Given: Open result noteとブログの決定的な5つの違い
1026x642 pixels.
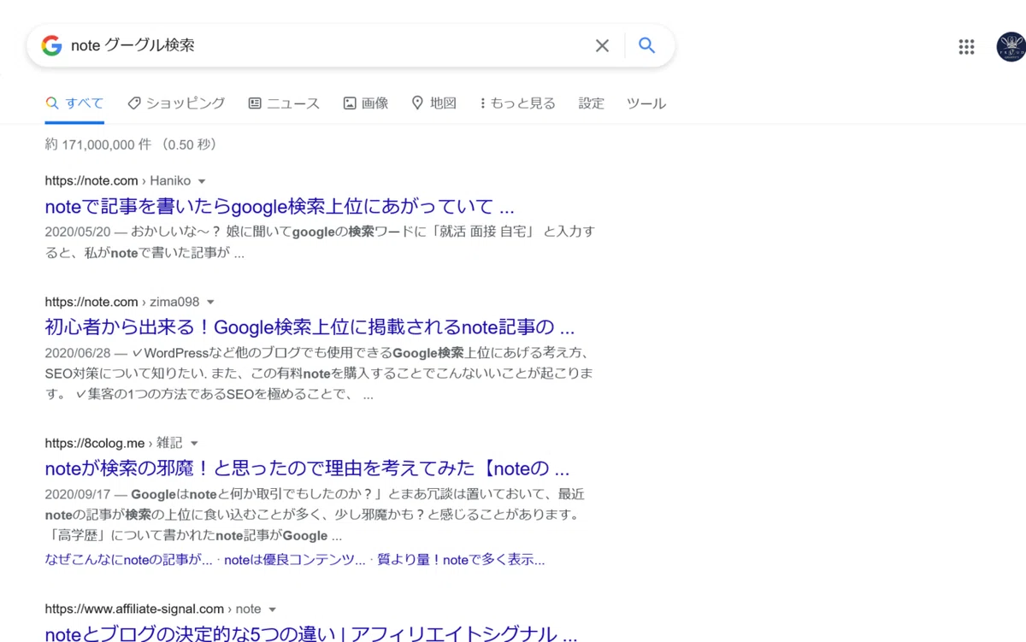Looking at the screenshot, I should [x=311, y=634].
